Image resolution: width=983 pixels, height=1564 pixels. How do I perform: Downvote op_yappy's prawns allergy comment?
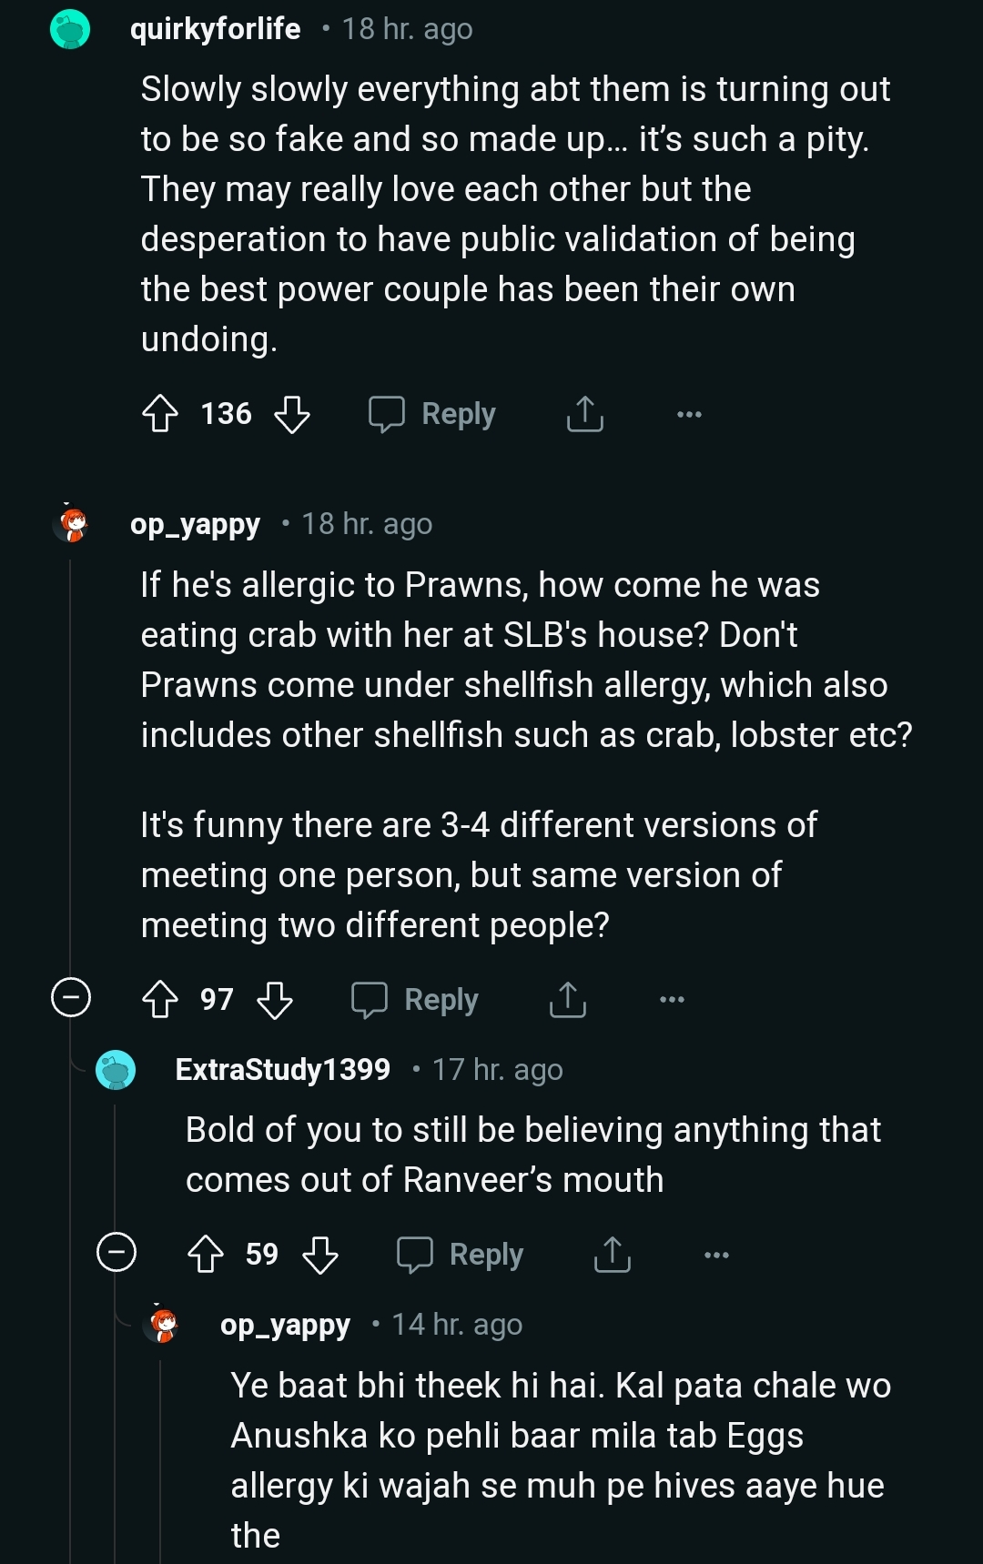click(275, 999)
